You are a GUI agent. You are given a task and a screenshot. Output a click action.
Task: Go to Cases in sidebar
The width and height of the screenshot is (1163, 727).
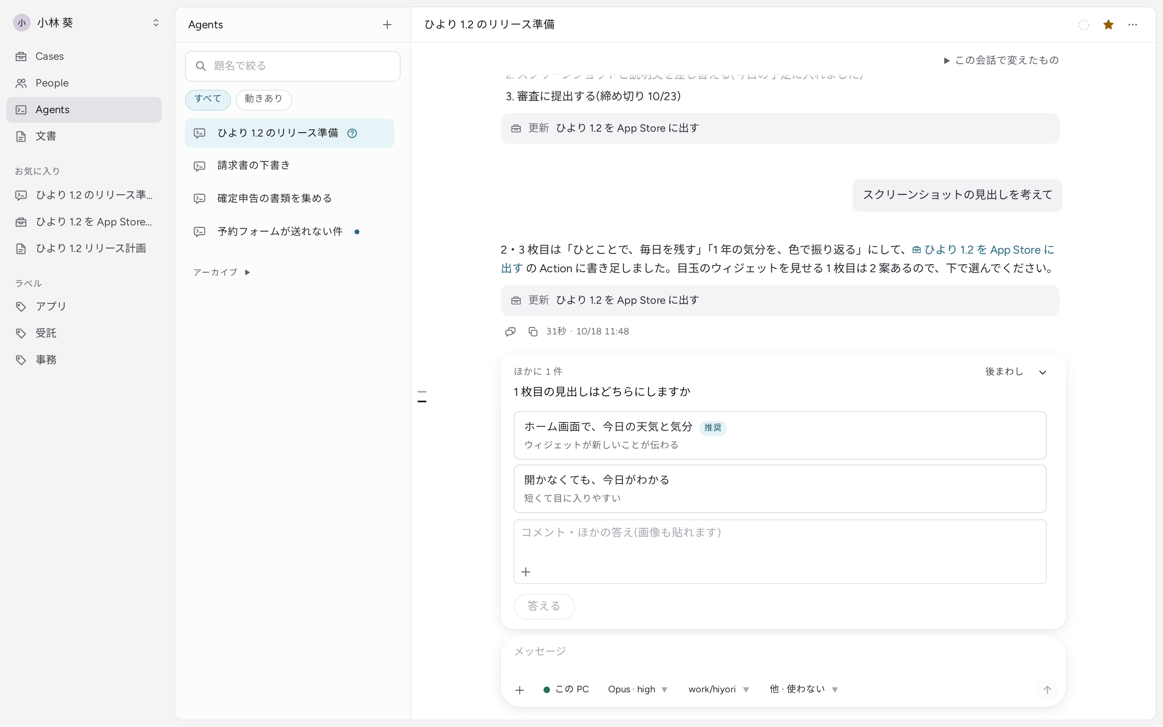(x=84, y=56)
